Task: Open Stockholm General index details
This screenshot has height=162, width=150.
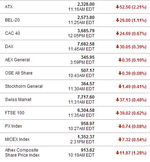Action: coord(24,86)
